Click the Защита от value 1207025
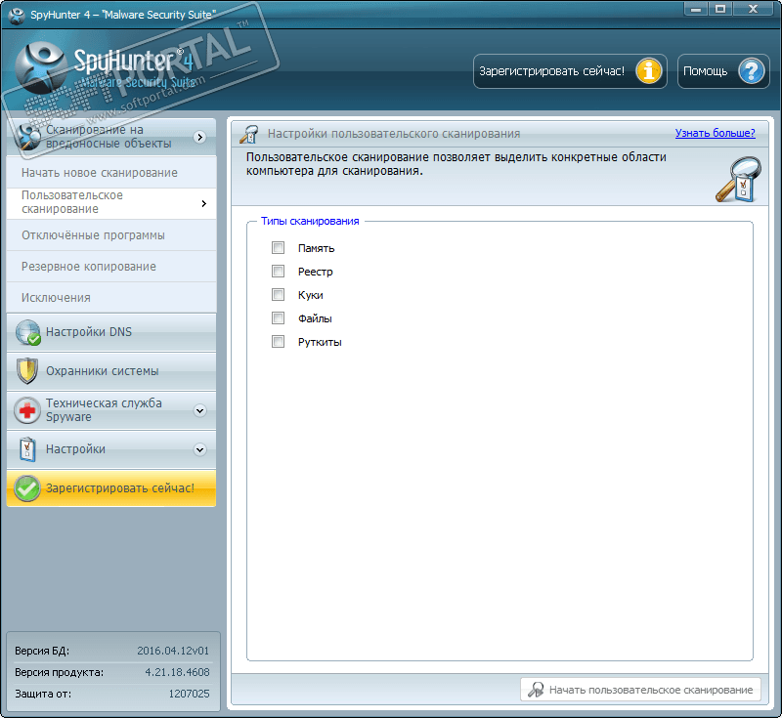This screenshot has height=718, width=782. point(189,694)
